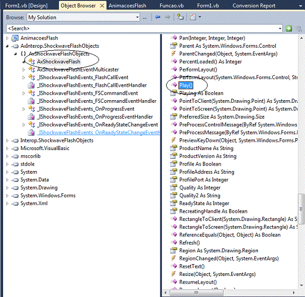Image resolution: width=305 pixels, height=297 pixels.
Task: Click the Back navigation arrow in toolbar
Action: 157,17
